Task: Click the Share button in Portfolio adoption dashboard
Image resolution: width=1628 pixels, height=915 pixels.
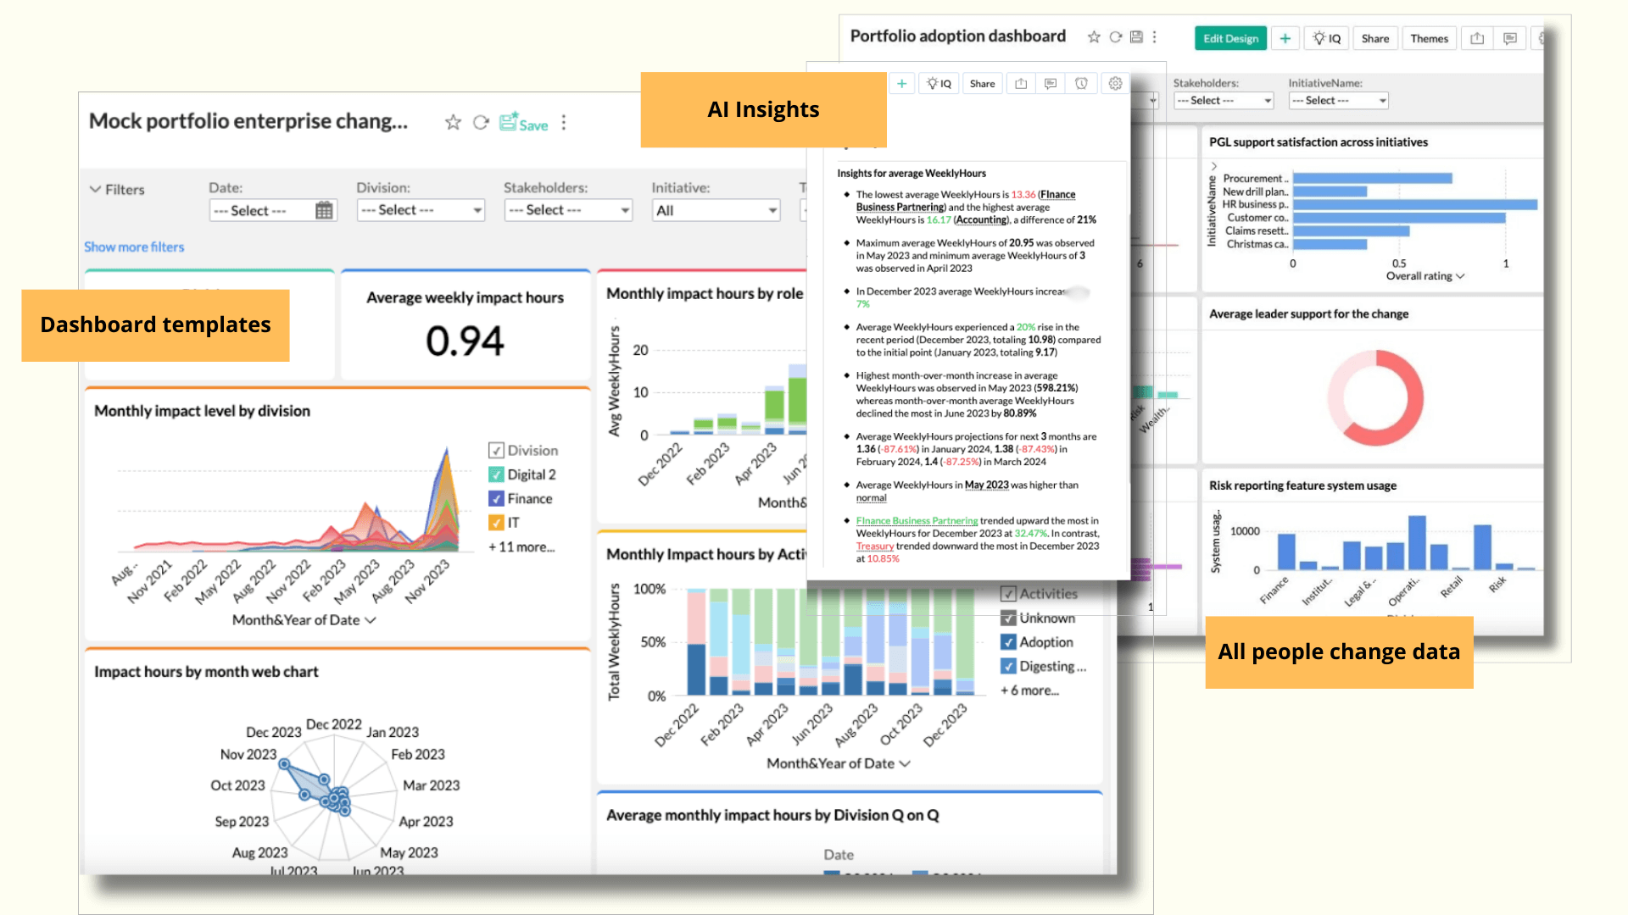Action: (1374, 38)
